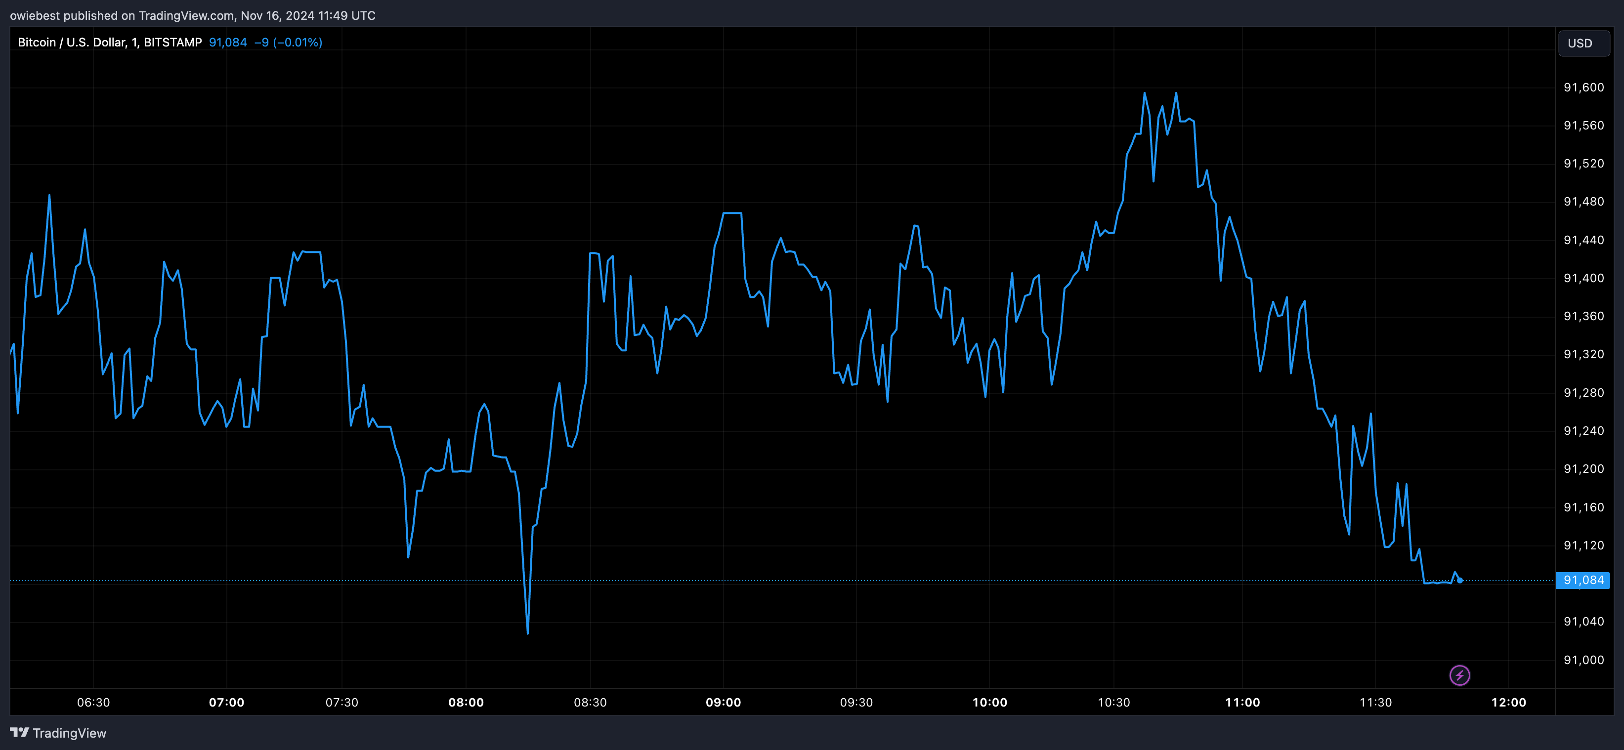Click the chart line at its 91,600 peak
The width and height of the screenshot is (1624, 750).
click(1146, 93)
